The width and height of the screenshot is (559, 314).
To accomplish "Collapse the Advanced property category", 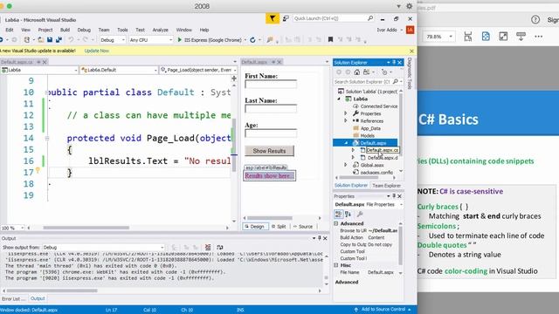I will coord(336,223).
